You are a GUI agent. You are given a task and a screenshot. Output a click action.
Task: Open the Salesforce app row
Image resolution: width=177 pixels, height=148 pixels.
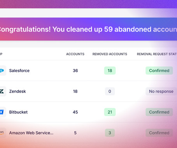pyautogui.click(x=88, y=70)
